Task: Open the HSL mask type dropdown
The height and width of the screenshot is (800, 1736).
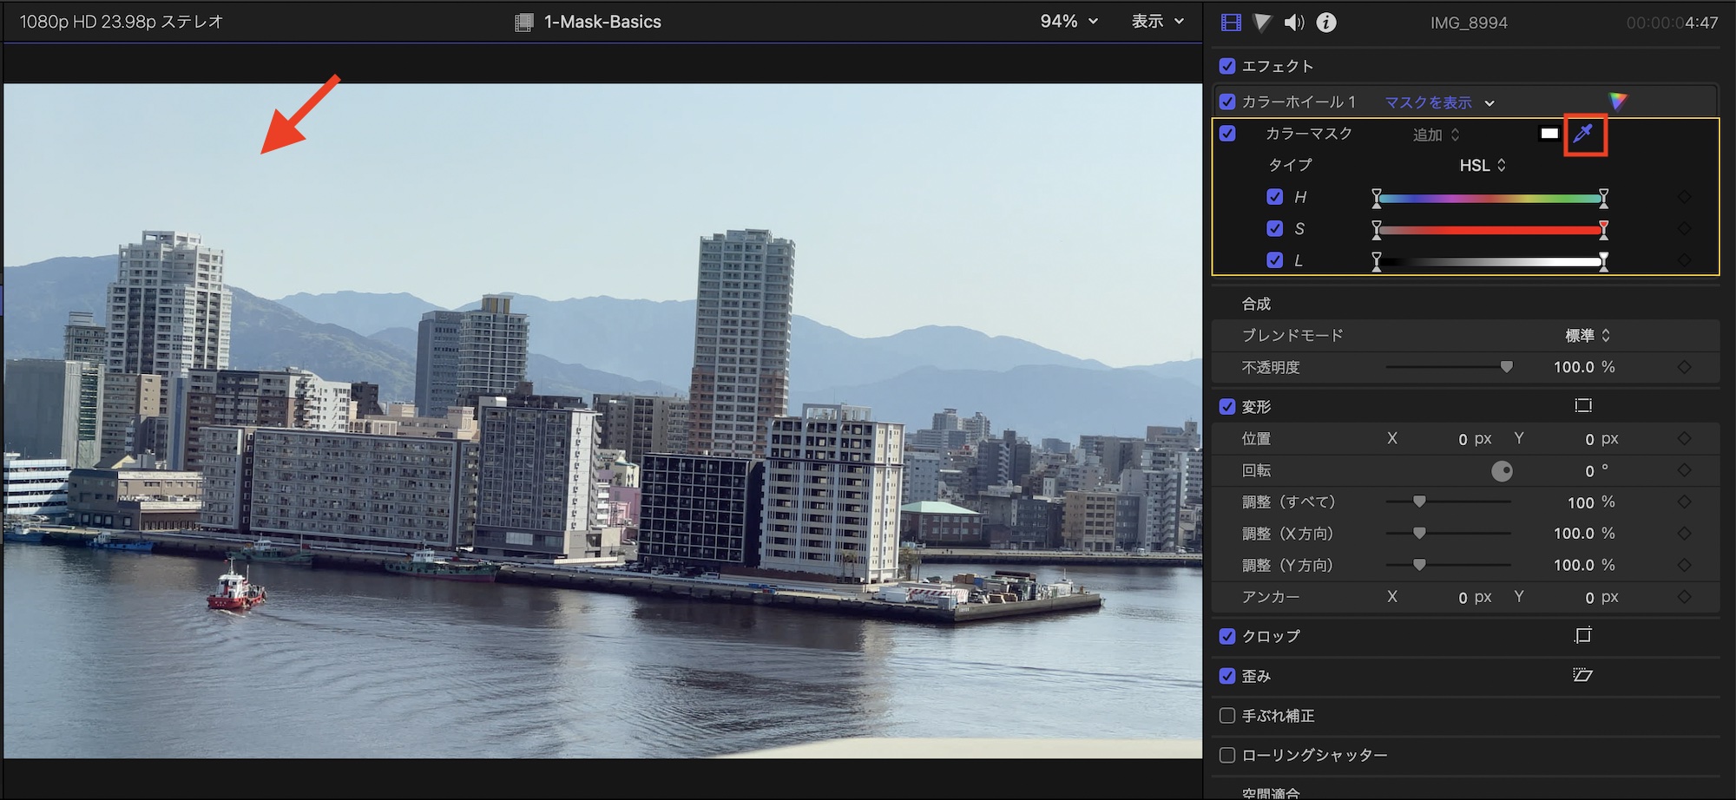Action: pos(1482,165)
